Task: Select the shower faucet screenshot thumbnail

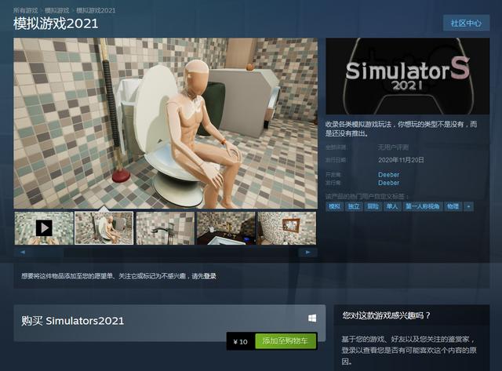Action: click(166, 228)
